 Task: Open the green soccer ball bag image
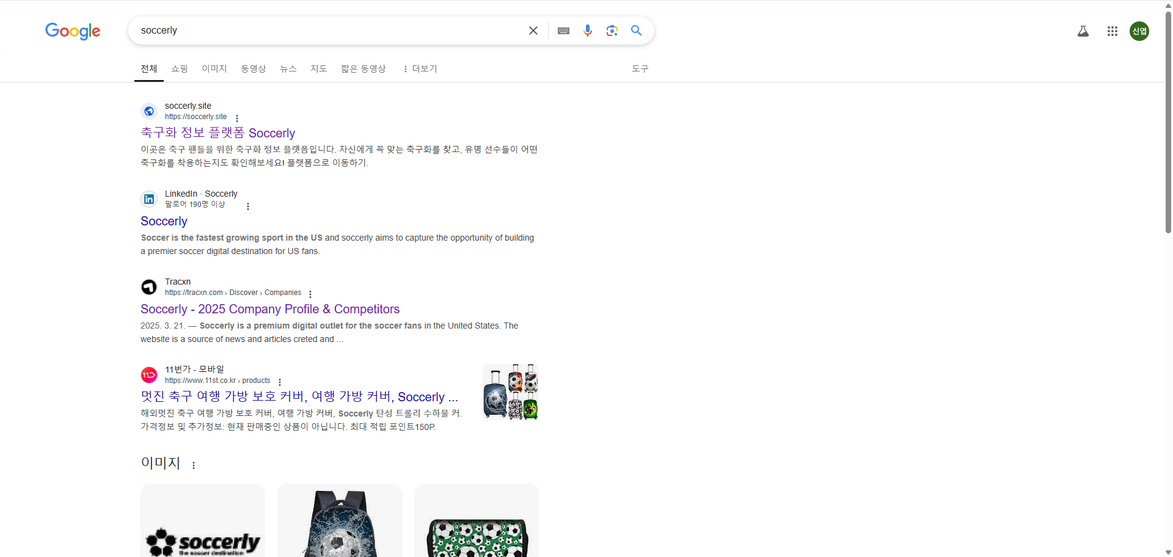click(477, 520)
